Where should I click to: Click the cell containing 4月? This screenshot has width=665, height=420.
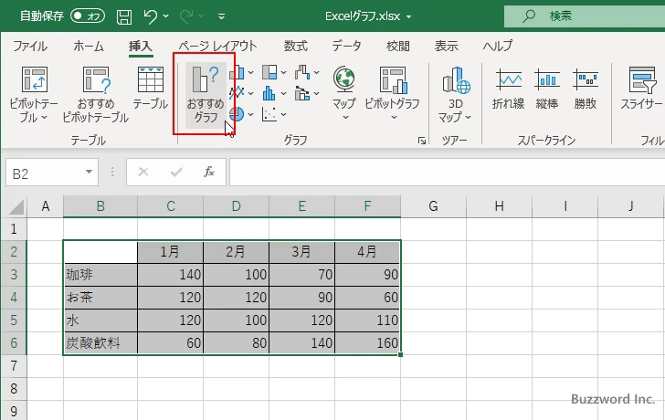[x=367, y=252]
